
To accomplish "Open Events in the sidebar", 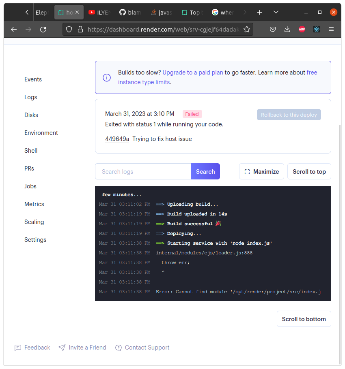I will click(33, 79).
